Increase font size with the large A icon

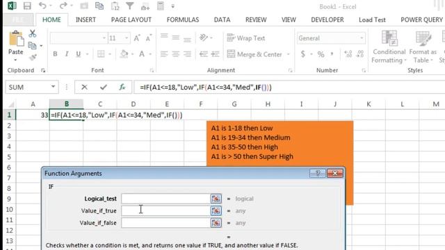(137, 38)
